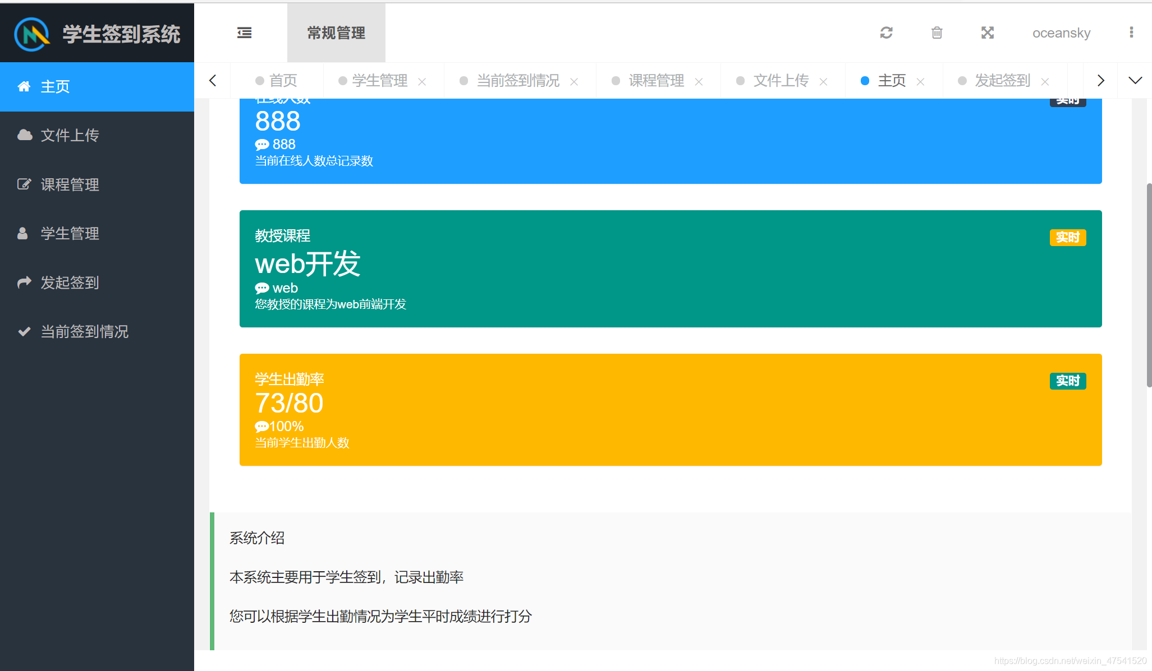Open 文件上传 in the sidebar

97,136
